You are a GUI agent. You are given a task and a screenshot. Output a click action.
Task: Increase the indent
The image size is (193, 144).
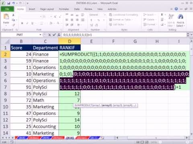pyautogui.click(x=72, y=25)
